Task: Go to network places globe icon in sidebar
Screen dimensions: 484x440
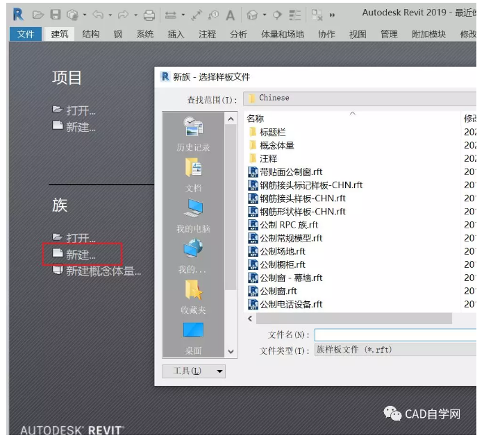Action: (193, 256)
